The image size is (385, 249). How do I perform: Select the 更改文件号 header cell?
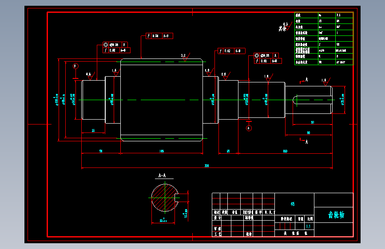click(x=247, y=212)
